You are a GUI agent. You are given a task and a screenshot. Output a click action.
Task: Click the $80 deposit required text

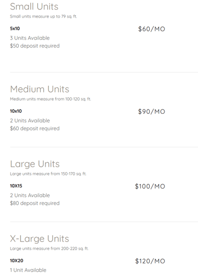35,204
